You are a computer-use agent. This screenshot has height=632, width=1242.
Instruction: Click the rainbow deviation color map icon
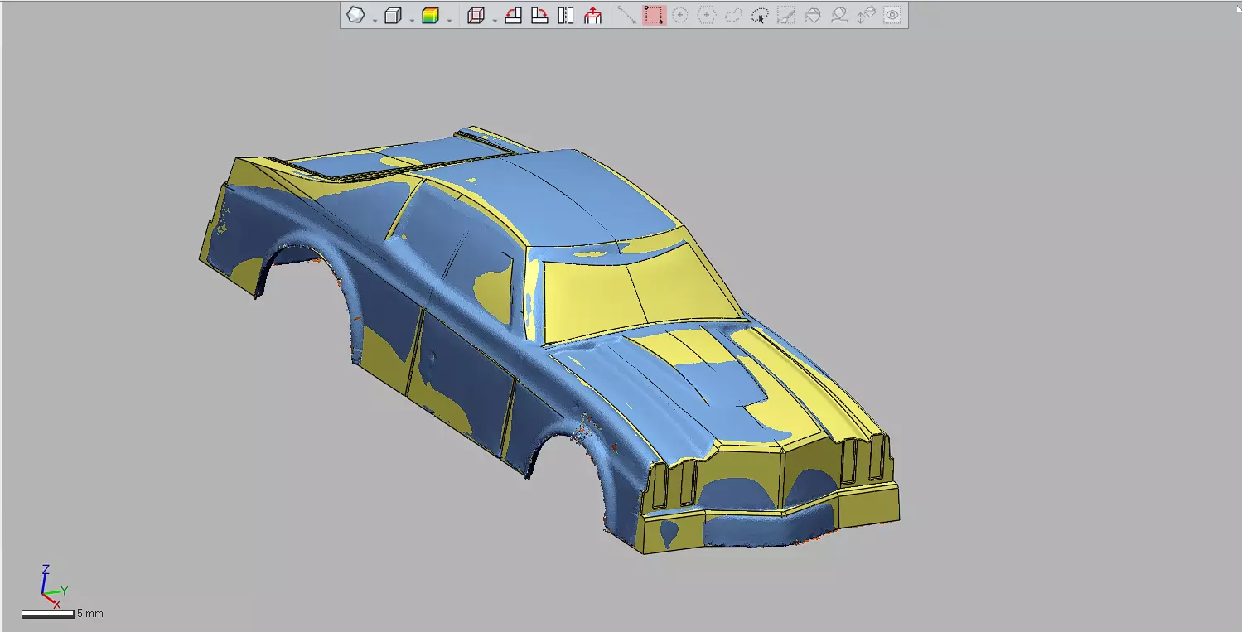pyautogui.click(x=430, y=15)
